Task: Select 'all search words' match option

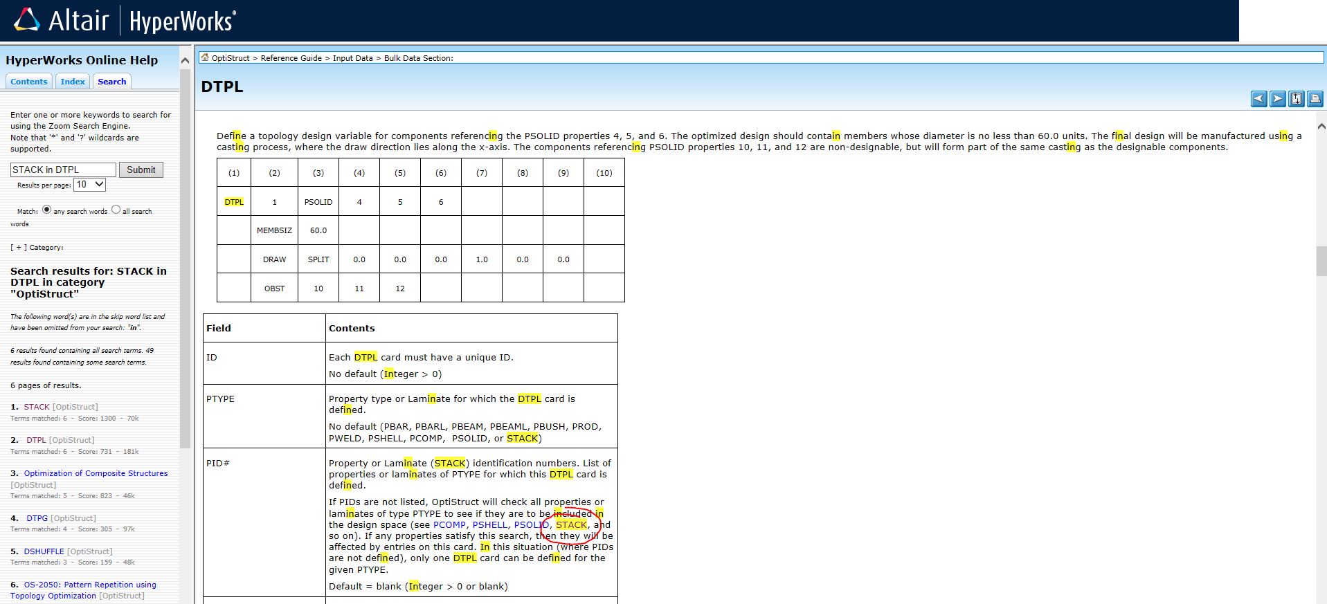Action: [116, 210]
